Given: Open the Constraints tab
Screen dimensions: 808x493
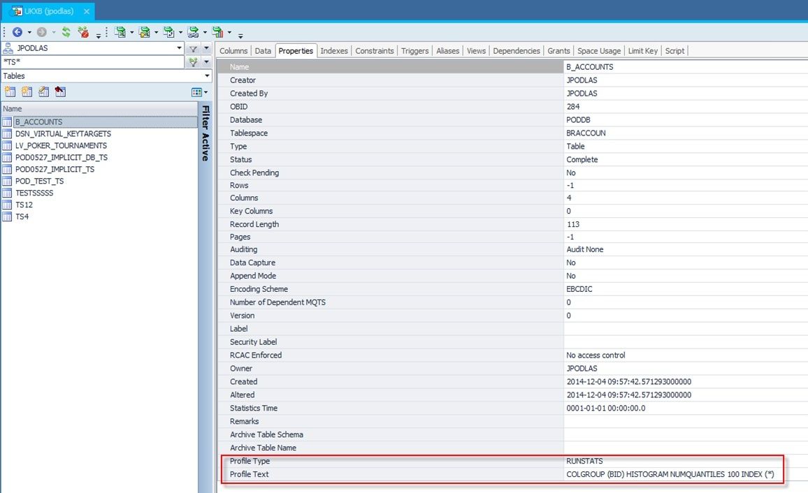Looking at the screenshot, I should (x=375, y=50).
